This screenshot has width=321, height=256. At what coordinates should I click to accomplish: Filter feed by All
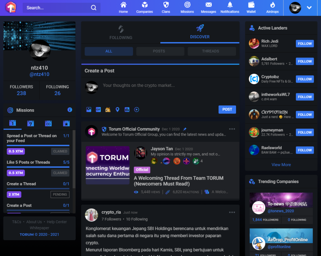click(x=109, y=51)
